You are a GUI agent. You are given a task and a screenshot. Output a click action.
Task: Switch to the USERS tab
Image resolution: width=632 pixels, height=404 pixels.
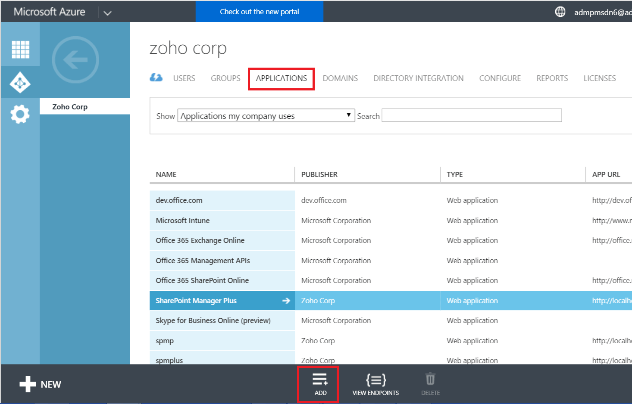[184, 78]
